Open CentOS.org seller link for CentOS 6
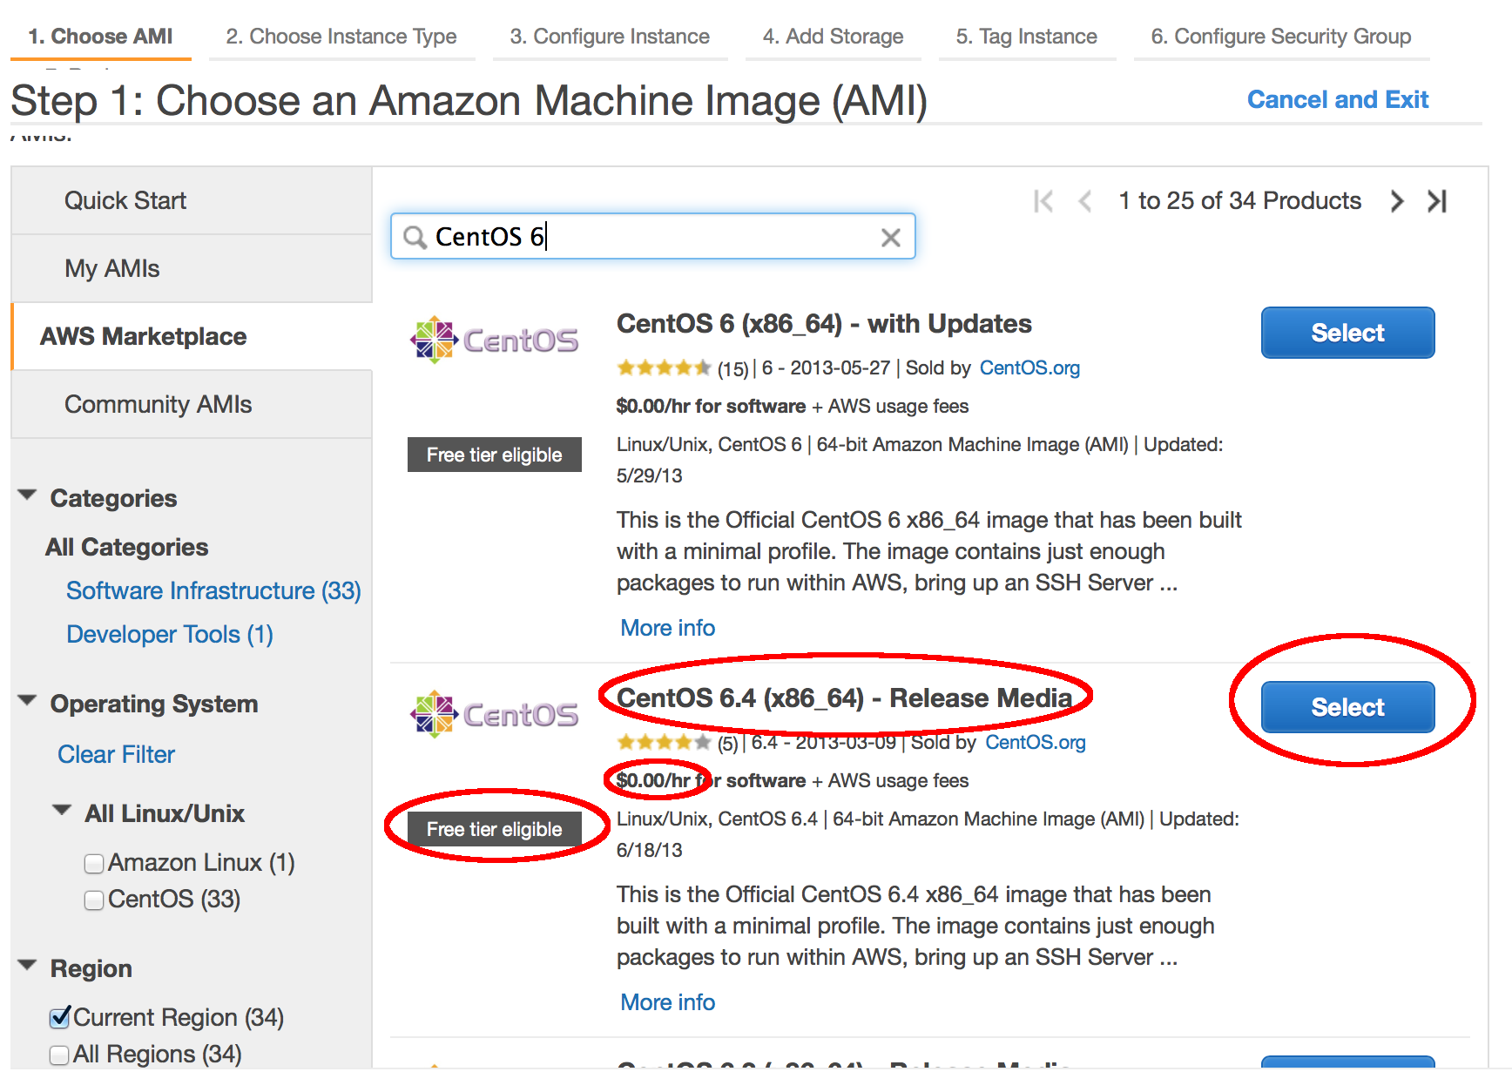 pyautogui.click(x=1029, y=367)
